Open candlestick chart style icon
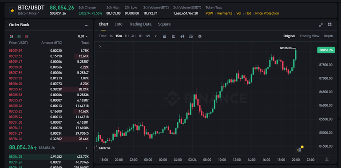Image resolution: width=341 pixels, height=168 pixels. pyautogui.click(x=182, y=36)
